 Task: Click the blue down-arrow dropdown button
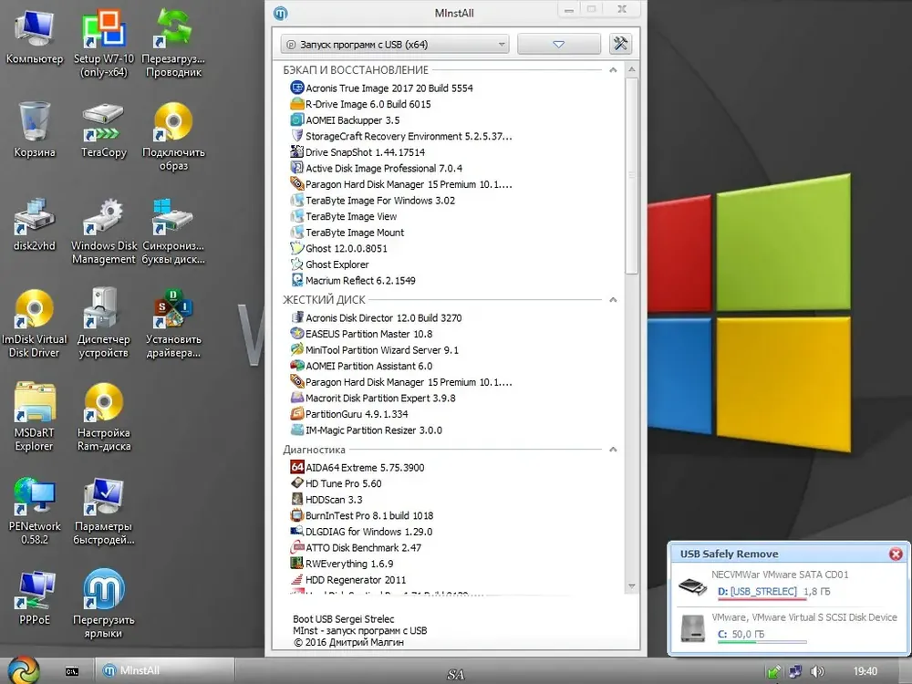tap(558, 44)
